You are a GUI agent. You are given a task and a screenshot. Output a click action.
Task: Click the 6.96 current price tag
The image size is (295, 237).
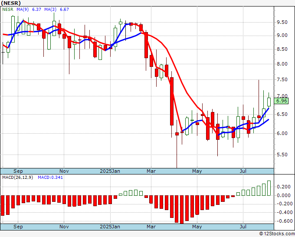281,101
